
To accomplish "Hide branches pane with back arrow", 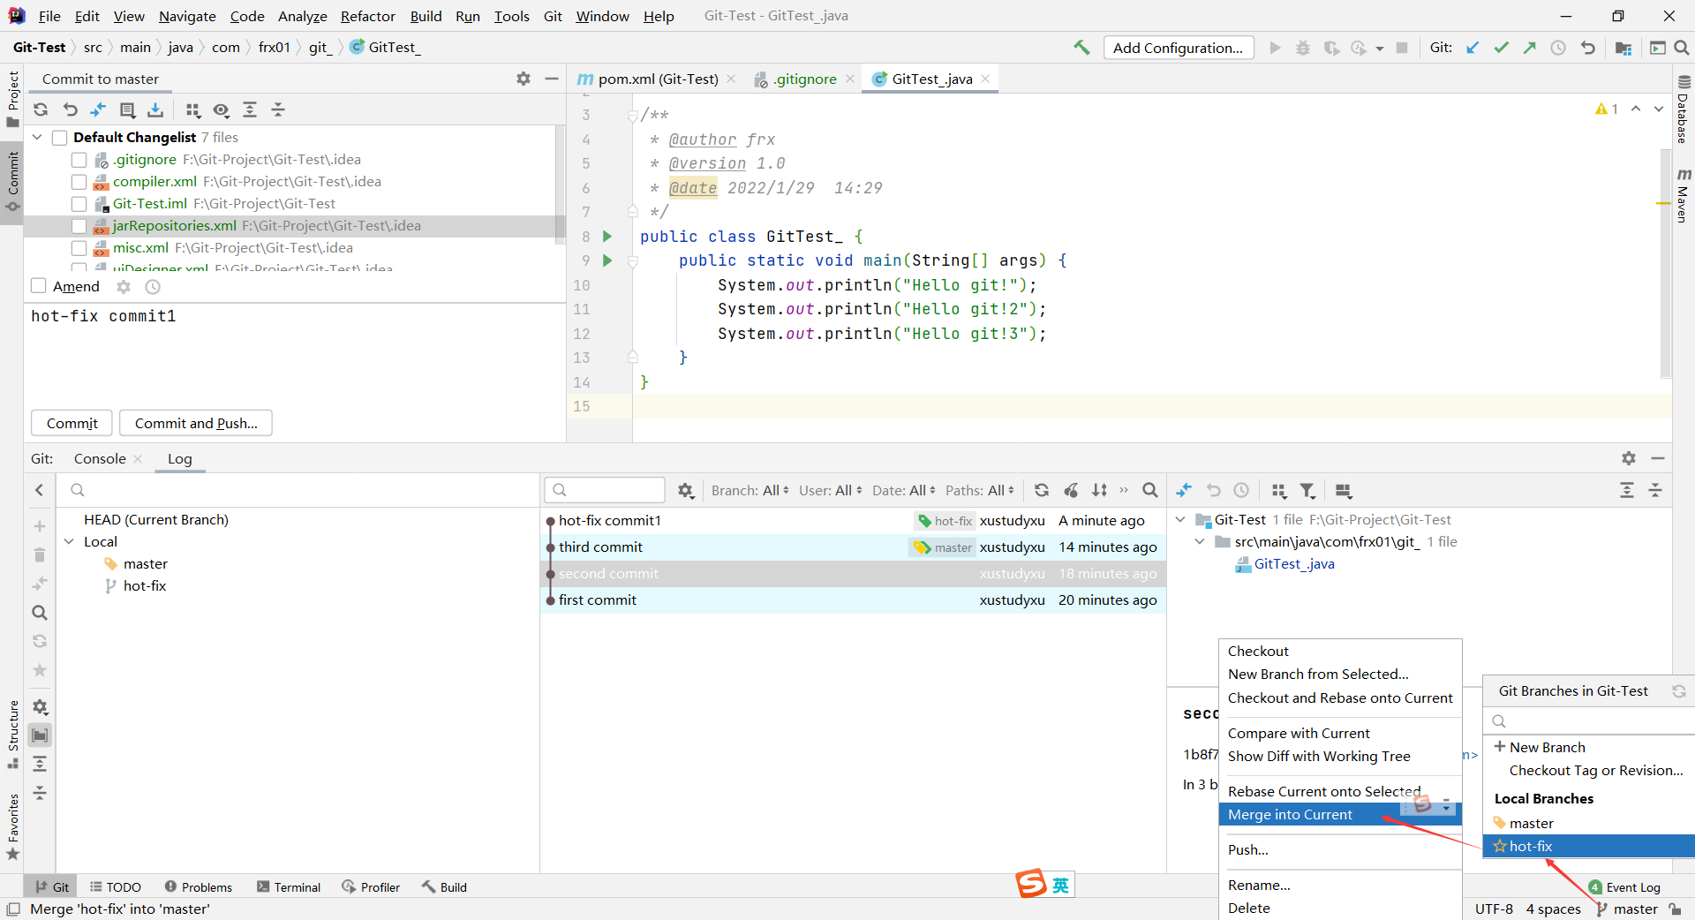I will pos(39,490).
